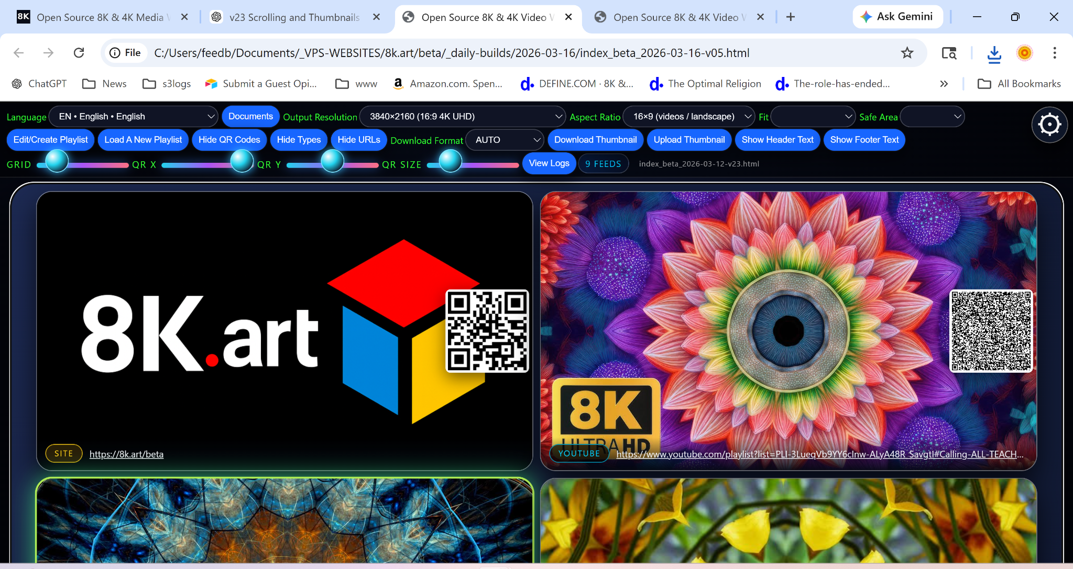Open a new browser tab
The width and height of the screenshot is (1073, 569).
(x=791, y=17)
